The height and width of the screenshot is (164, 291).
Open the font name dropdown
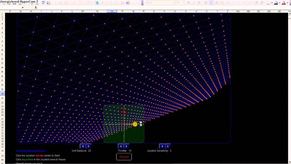click(174, 3)
